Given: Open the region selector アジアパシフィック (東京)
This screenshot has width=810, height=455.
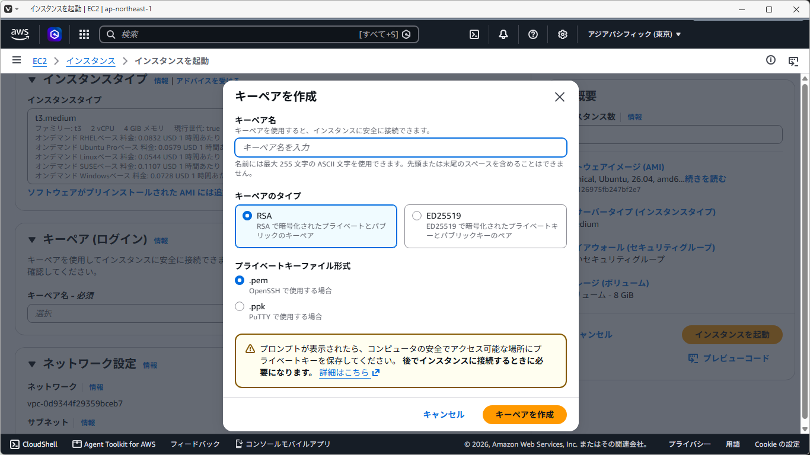Looking at the screenshot, I should click(634, 34).
